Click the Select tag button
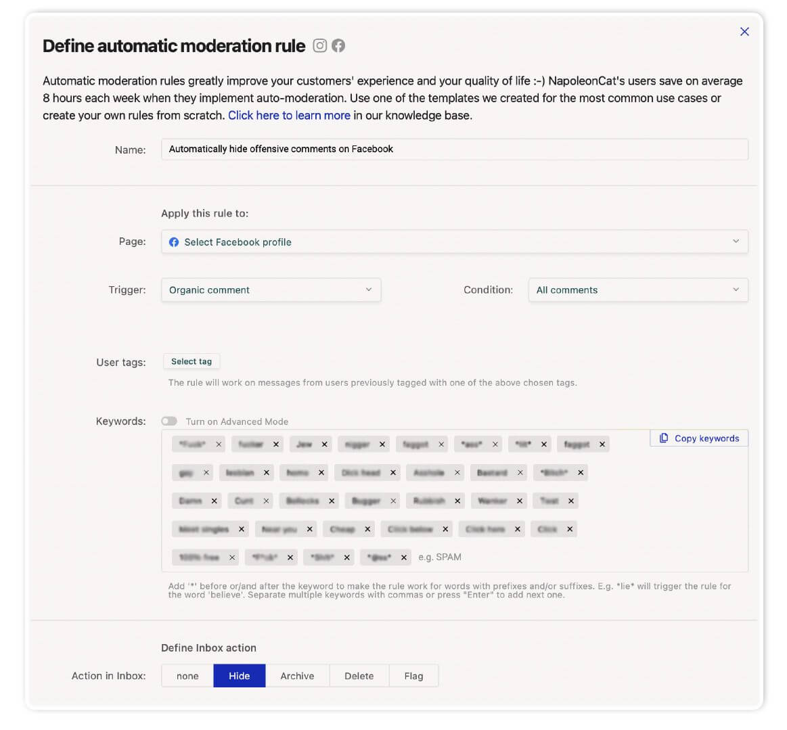This screenshot has width=787, height=730. coord(192,361)
